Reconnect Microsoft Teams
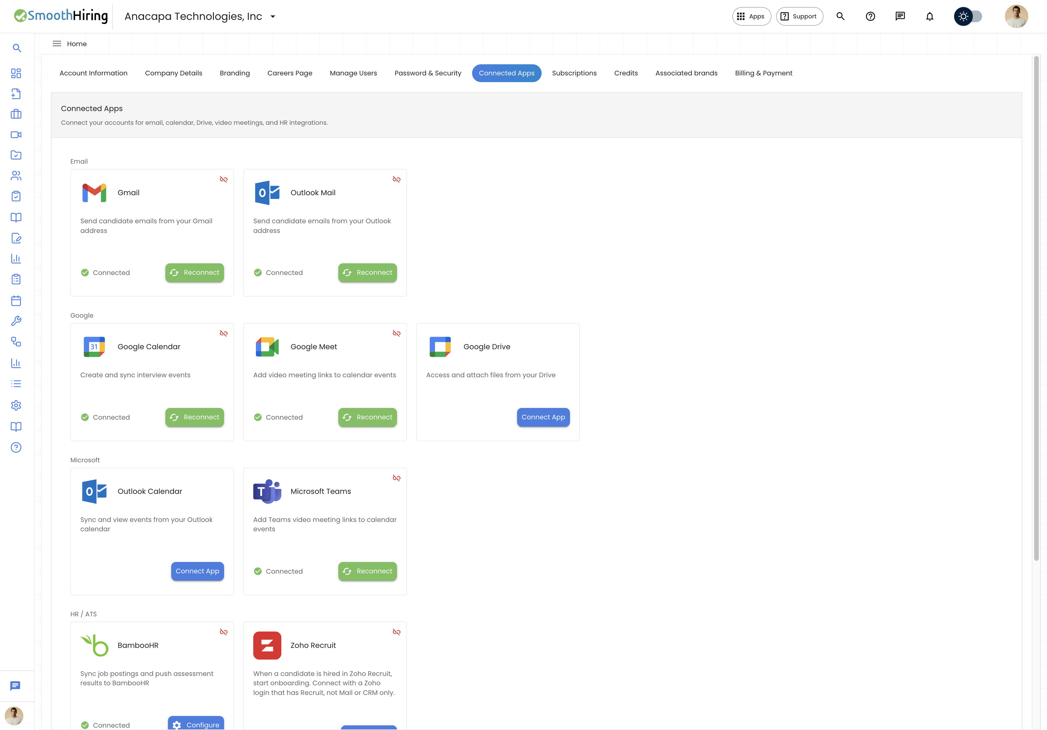Image resolution: width=1047 pixels, height=730 pixels. (368, 571)
